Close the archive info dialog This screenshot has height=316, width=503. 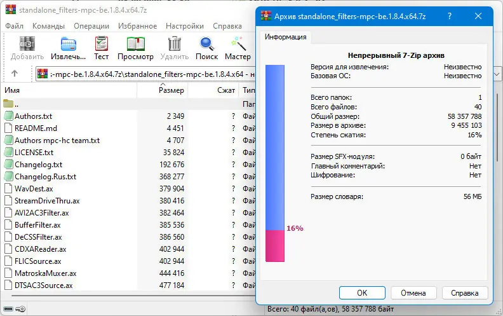(478, 16)
